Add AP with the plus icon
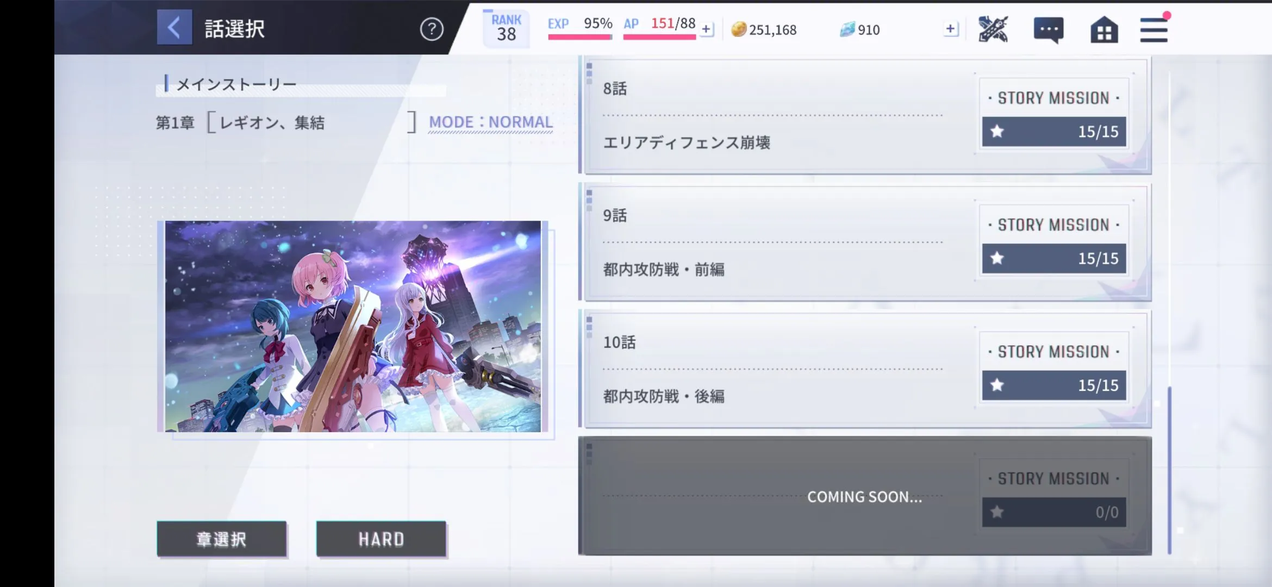Image resolution: width=1272 pixels, height=587 pixels. tap(706, 29)
